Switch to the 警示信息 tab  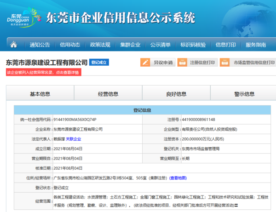tap(244, 93)
